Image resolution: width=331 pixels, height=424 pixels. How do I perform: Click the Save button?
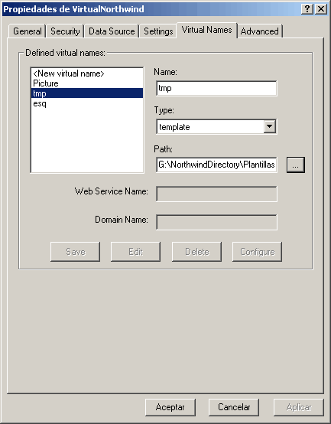[76, 252]
